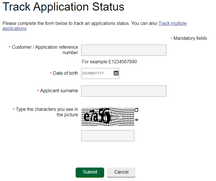
Task: Click the Applicant surname label
Action: [59, 91]
